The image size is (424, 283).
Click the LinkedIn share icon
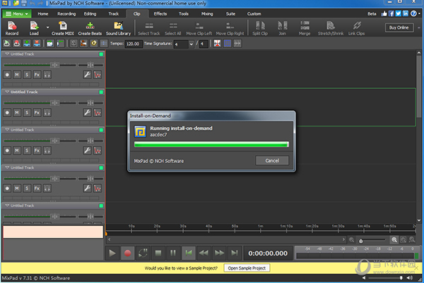(x=406, y=13)
